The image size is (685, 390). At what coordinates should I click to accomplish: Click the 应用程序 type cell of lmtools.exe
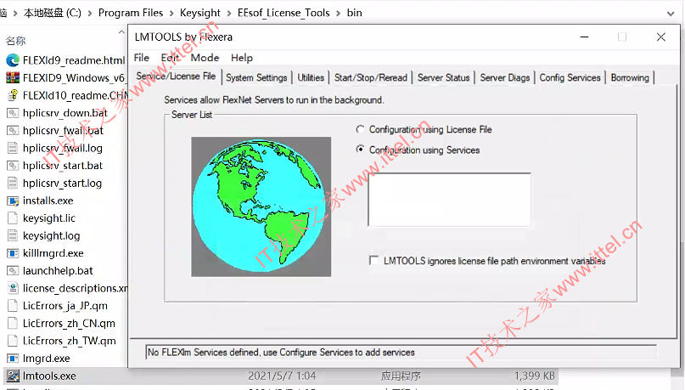401,376
